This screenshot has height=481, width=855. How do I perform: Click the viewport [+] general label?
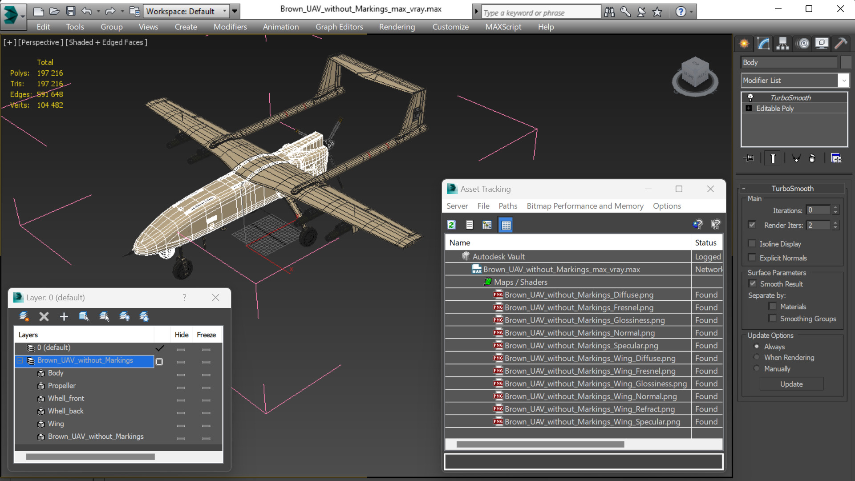point(9,42)
